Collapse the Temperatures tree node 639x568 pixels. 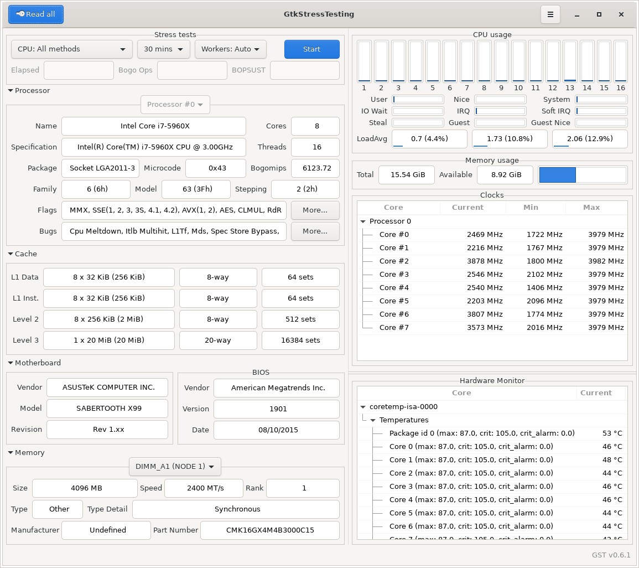[x=373, y=420]
